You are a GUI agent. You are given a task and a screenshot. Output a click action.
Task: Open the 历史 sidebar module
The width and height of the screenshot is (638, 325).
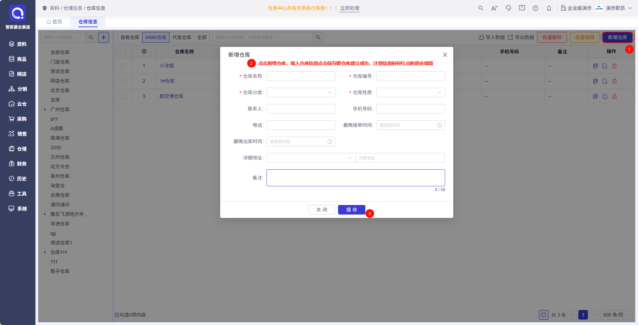[x=18, y=178]
